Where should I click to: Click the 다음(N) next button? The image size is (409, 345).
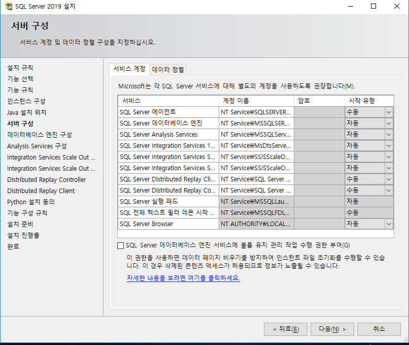tap(332, 329)
